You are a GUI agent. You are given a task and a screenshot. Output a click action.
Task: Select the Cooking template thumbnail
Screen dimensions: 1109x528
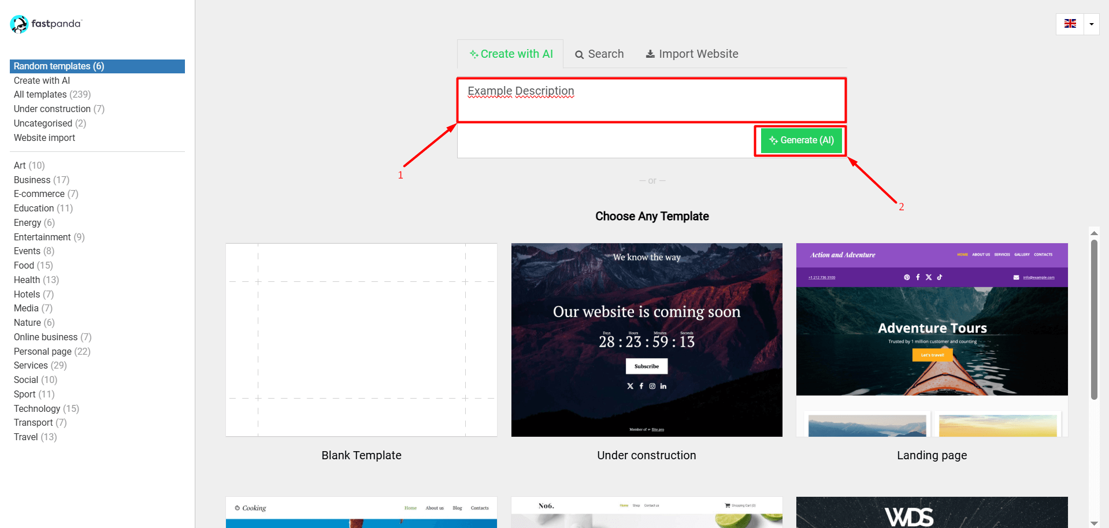point(361,512)
